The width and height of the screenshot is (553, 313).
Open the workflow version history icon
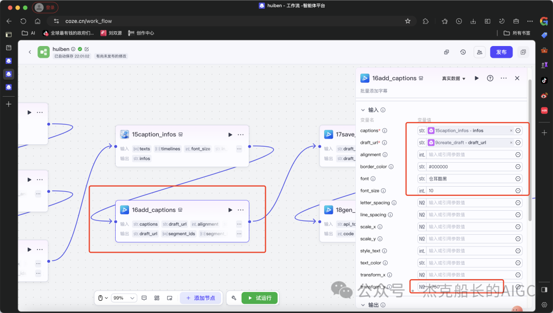463,52
